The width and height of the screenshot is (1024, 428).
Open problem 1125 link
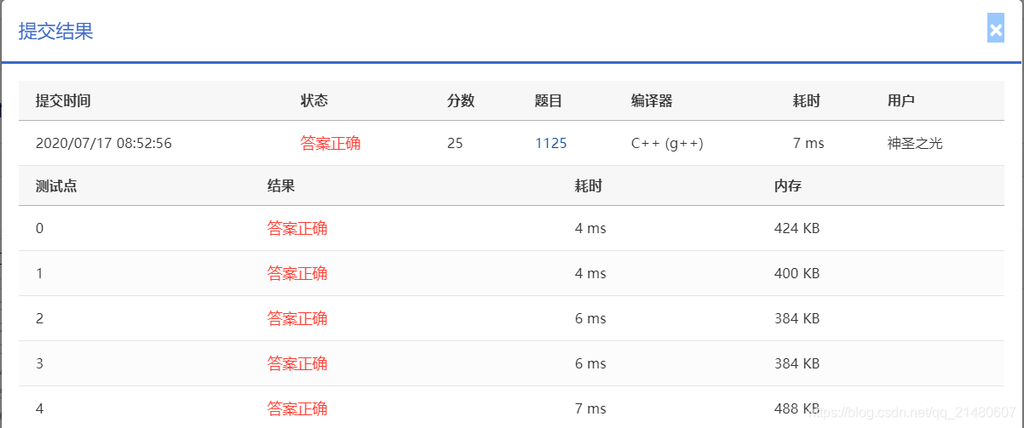(x=550, y=143)
